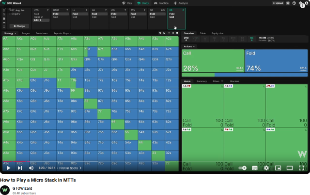
Task: Switch to the Equity chart tab
Action: pyautogui.click(x=218, y=33)
